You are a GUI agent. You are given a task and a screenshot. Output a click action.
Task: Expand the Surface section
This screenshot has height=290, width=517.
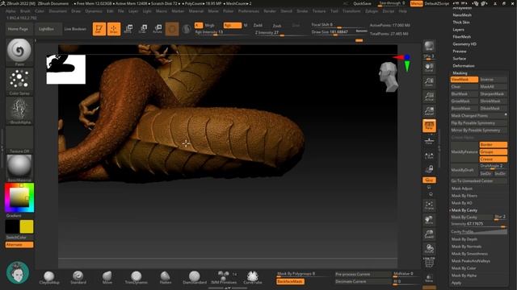click(x=459, y=59)
